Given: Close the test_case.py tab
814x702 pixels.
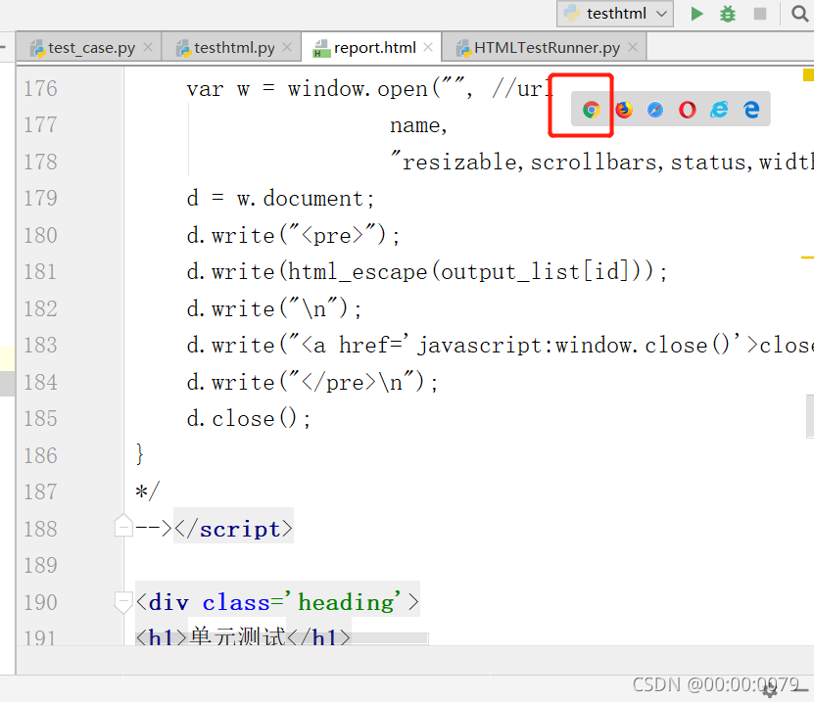Looking at the screenshot, I should (x=148, y=47).
